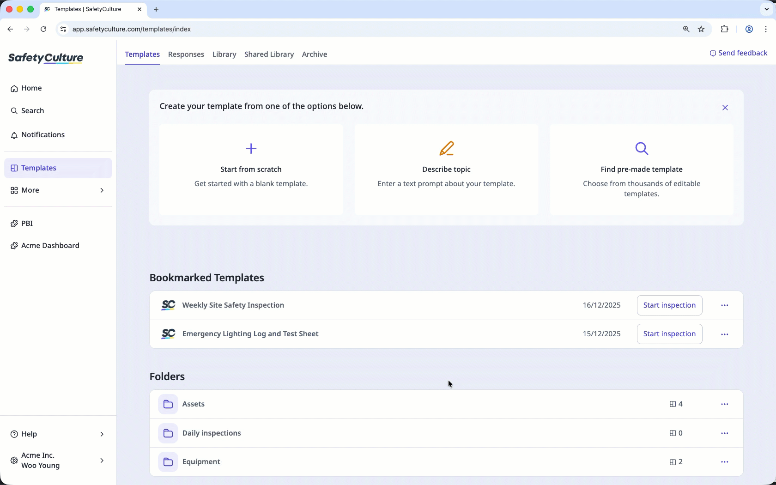Click the plus icon for blank template
The image size is (776, 485).
coord(251,149)
